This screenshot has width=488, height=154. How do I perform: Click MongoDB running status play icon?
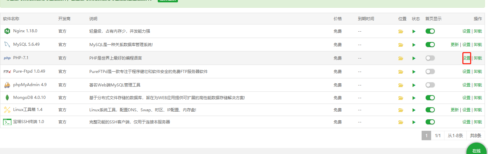pyautogui.click(x=414, y=98)
